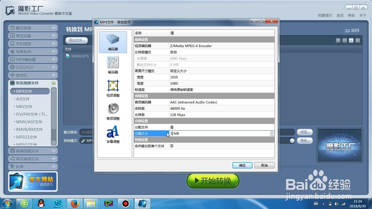Click the 开始转换 start conversion button
The width and height of the screenshot is (372, 209).
click(213, 181)
